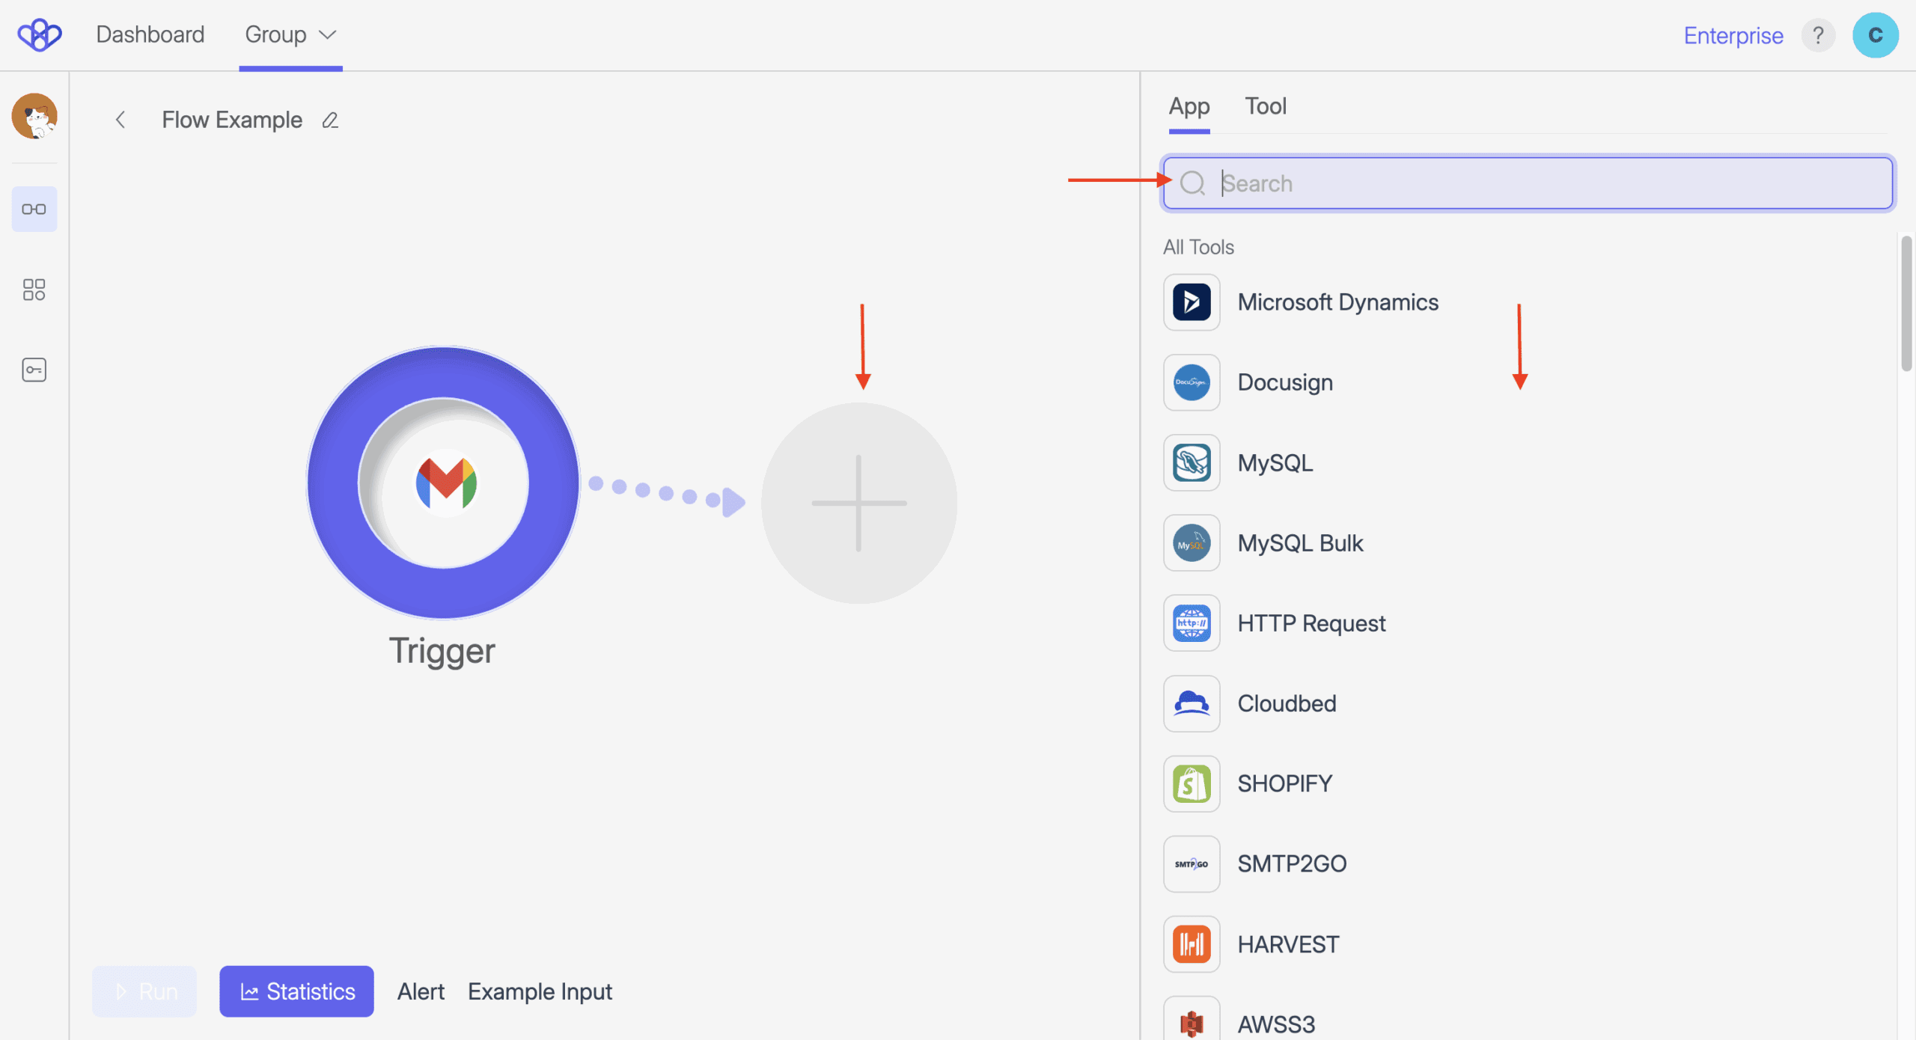
Task: Open help question mark icon
Action: click(x=1818, y=35)
